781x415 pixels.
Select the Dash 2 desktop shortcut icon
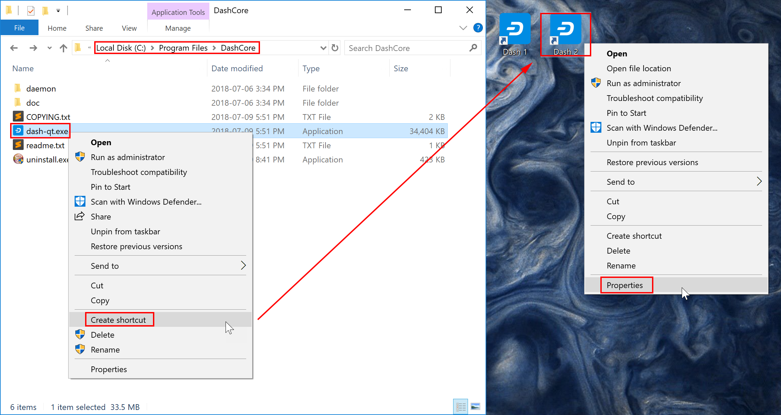[x=566, y=29]
